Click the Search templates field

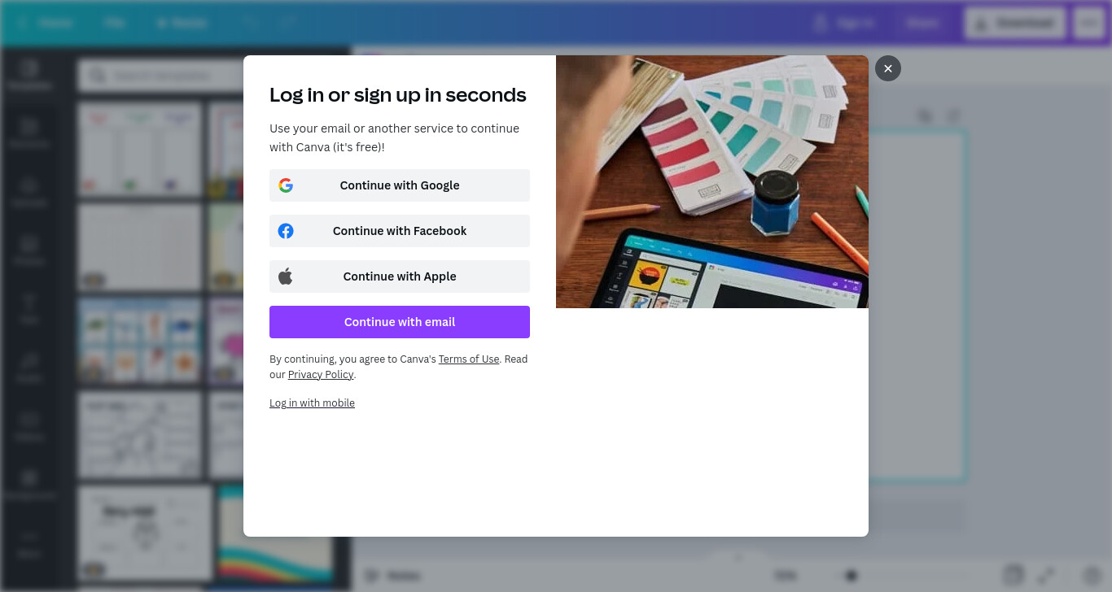[163, 76]
